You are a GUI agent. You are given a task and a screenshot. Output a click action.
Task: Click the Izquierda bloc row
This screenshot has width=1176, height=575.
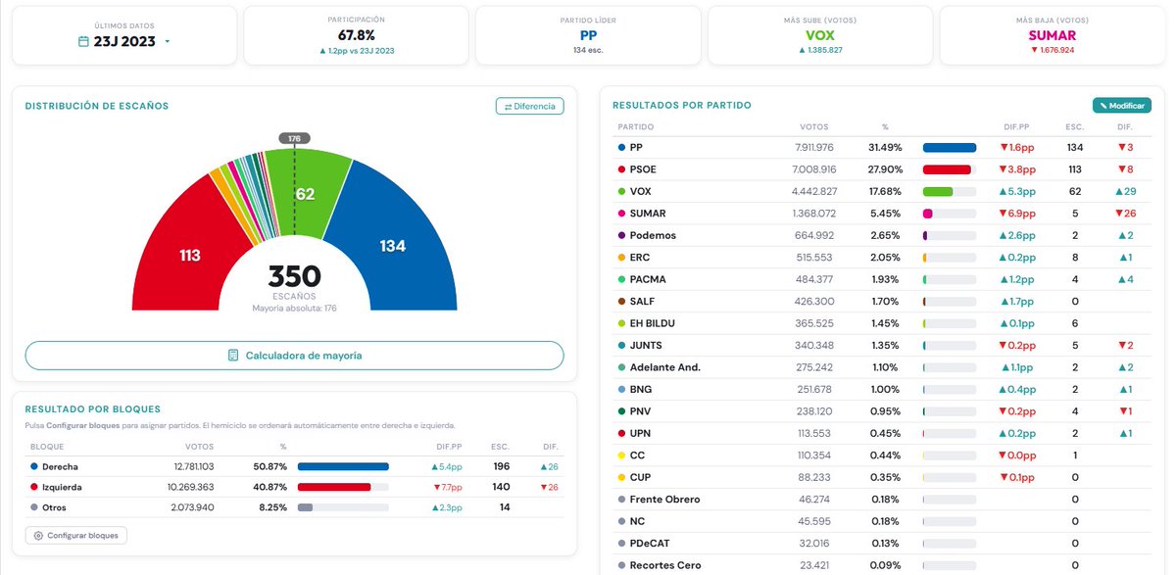(x=294, y=487)
